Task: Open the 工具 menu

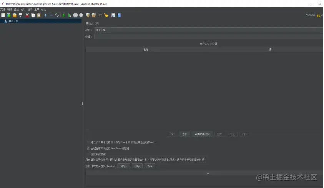Action: pos(37,10)
